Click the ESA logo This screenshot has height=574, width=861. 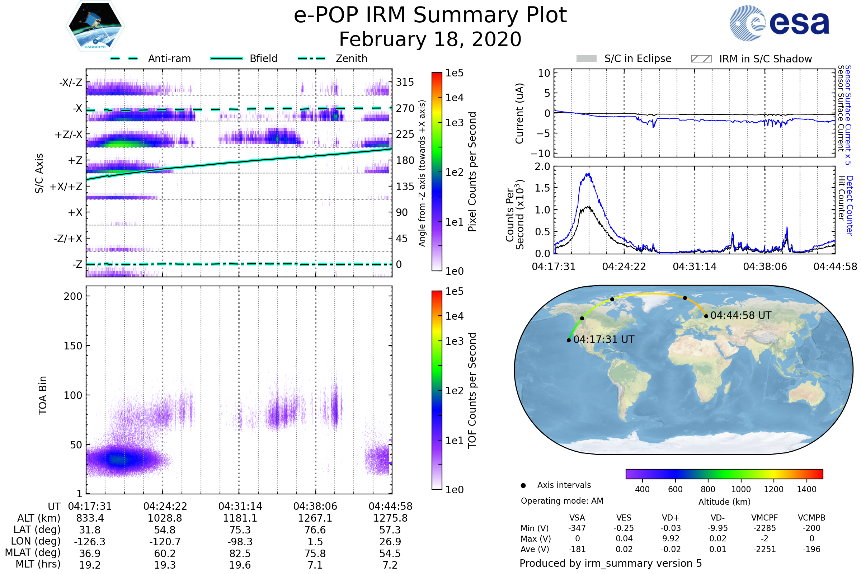coord(779,23)
